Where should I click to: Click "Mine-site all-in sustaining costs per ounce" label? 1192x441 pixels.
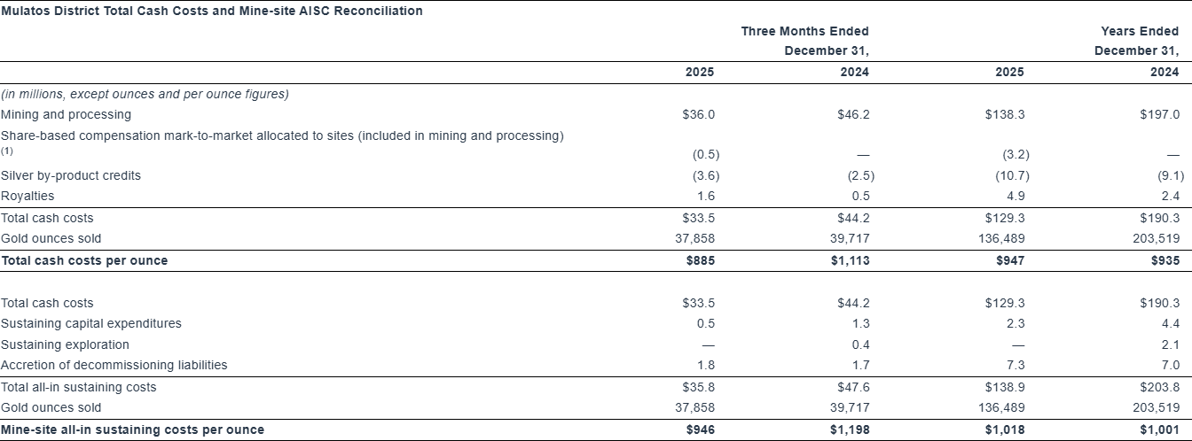tap(133, 429)
